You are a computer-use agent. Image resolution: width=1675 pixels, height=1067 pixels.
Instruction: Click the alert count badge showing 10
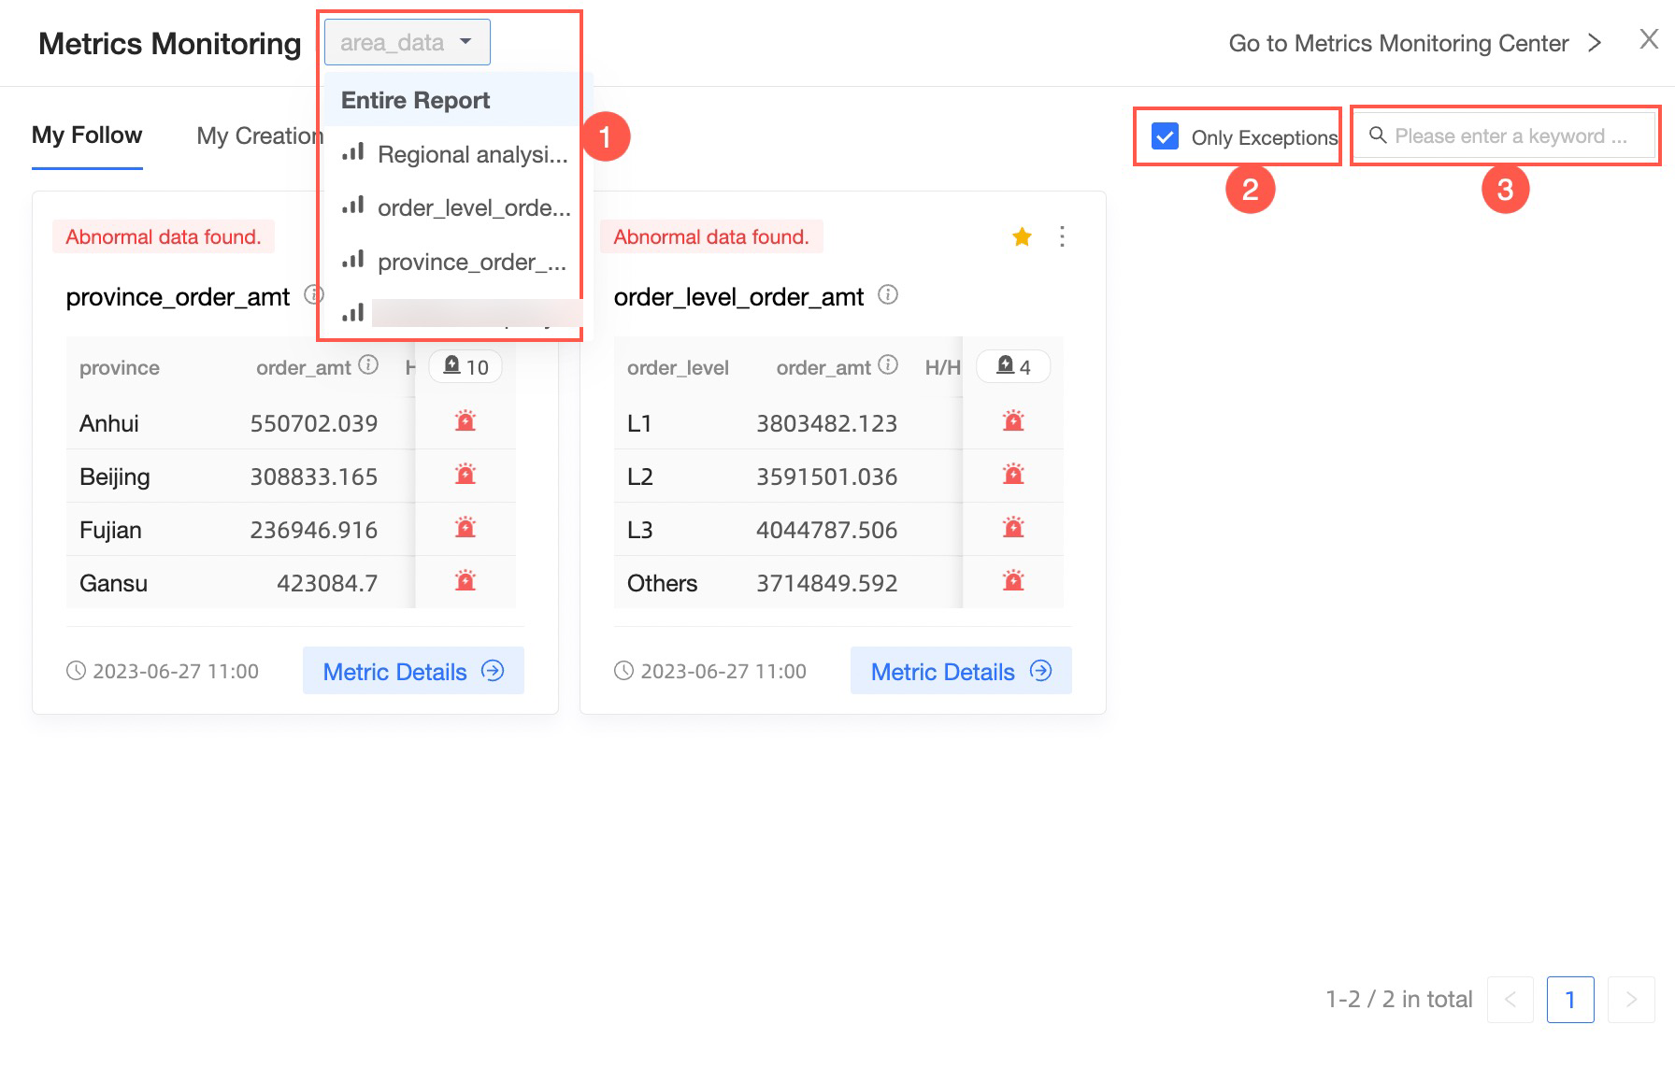click(x=465, y=366)
